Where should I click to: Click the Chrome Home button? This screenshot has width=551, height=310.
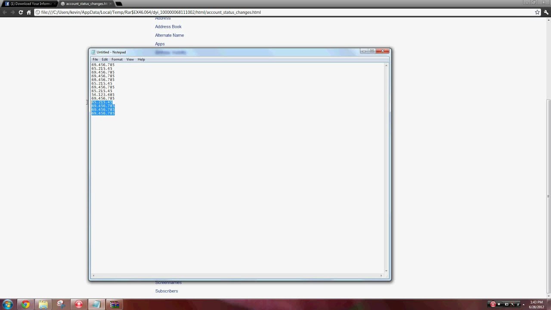(x=29, y=12)
